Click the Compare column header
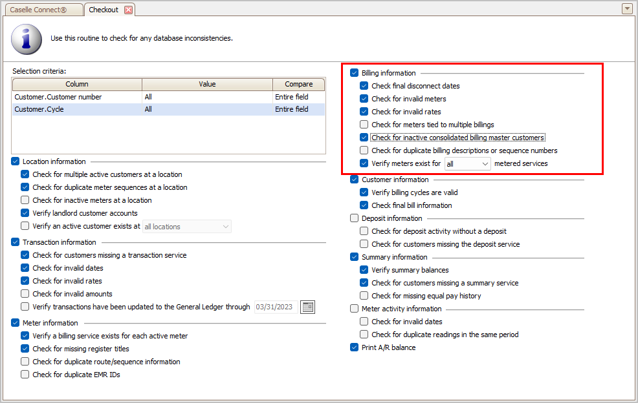 299,84
